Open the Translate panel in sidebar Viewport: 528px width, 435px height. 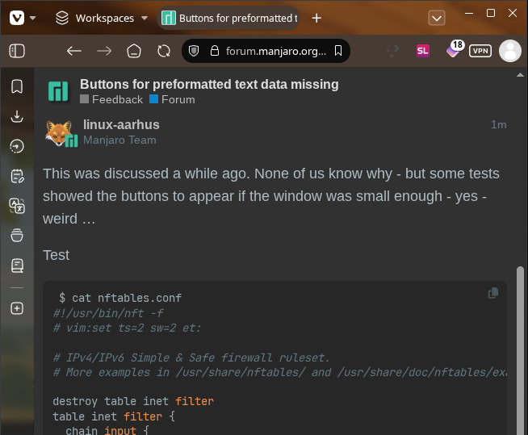click(x=17, y=206)
